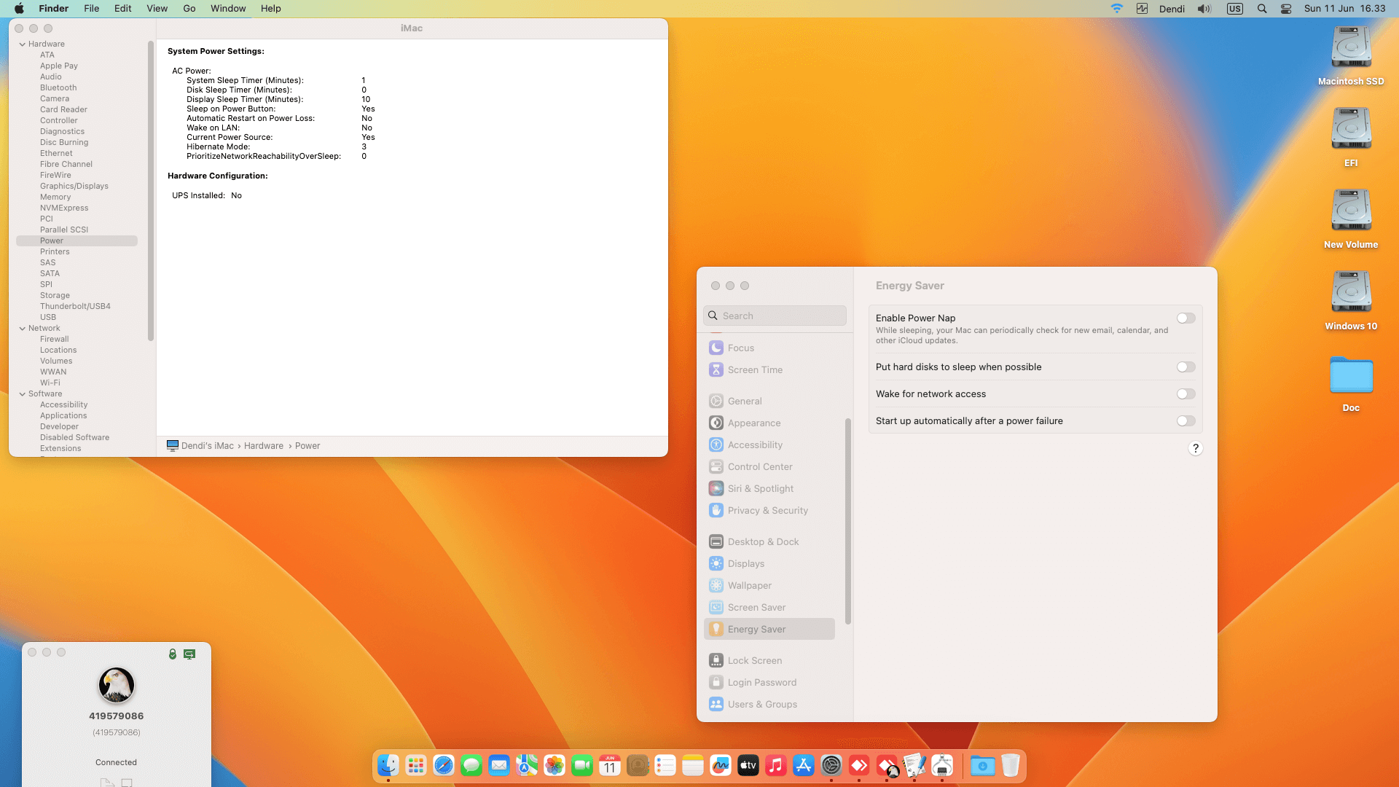Screen dimensions: 1399x787
Task: Click the volume icon in menu bar
Action: click(1204, 9)
